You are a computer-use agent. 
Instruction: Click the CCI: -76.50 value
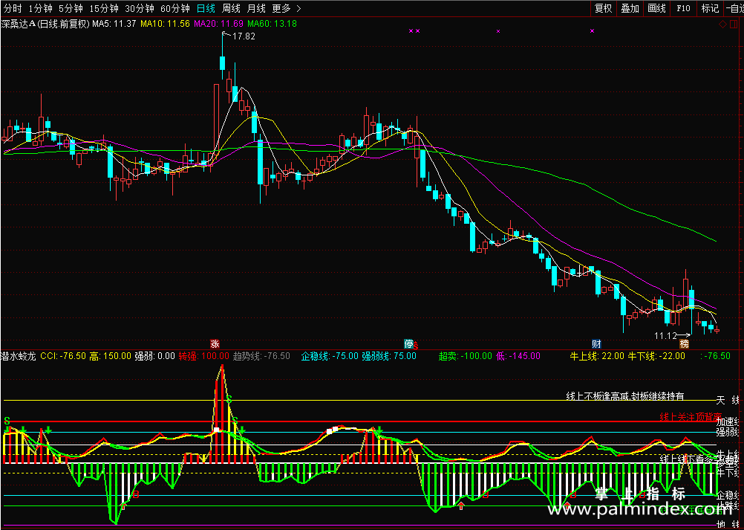coord(63,356)
